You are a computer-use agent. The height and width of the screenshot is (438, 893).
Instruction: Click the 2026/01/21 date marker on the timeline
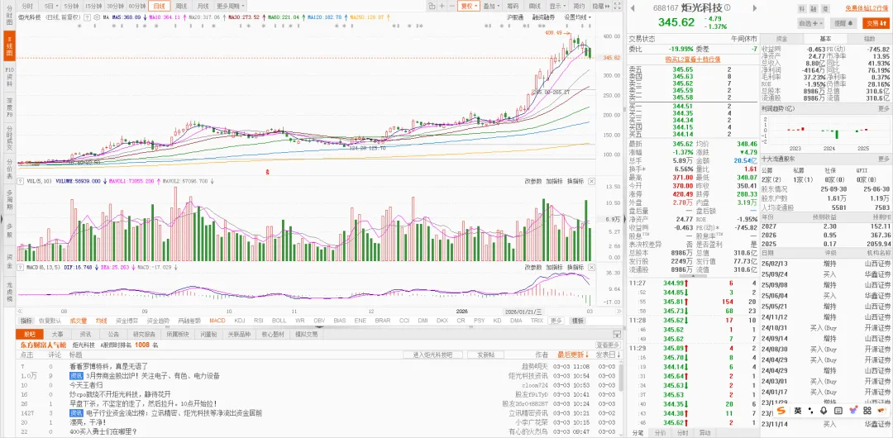tap(523, 311)
